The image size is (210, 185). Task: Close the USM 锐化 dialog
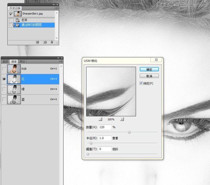pyautogui.click(x=156, y=60)
